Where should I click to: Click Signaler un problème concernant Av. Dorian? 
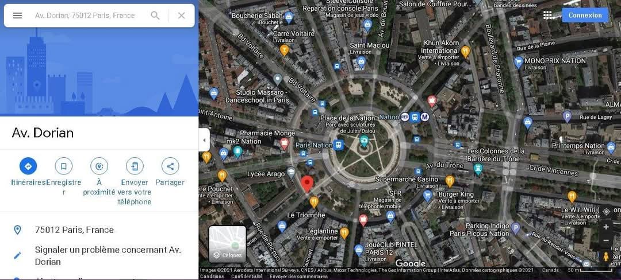pos(99,255)
